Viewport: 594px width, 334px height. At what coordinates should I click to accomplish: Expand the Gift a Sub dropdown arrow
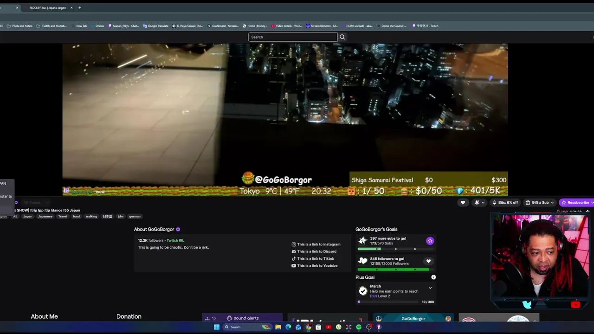click(552, 203)
